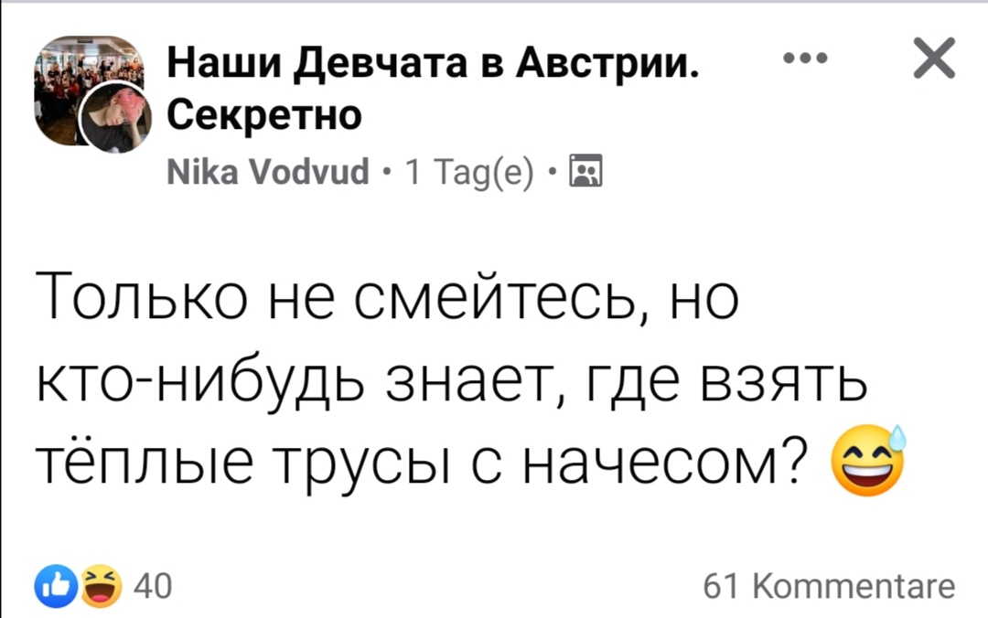Viewport: 988px width, 618px height.
Task: Open the three-dots post options menu
Action: (807, 59)
